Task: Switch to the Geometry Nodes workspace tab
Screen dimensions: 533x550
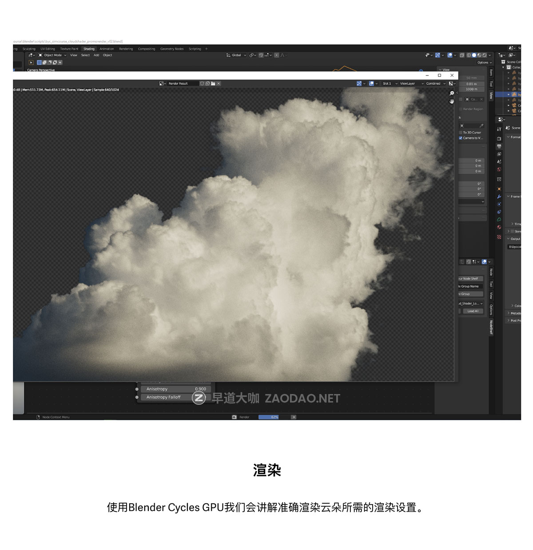Action: click(172, 49)
